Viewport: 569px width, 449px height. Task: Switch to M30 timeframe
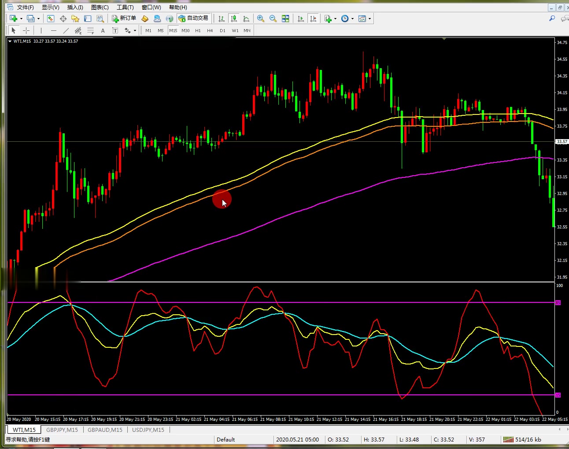click(185, 30)
